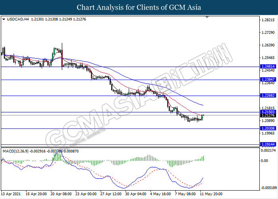Image resolution: width=278 pixels, height=199 pixels.
Task: Click the 1.19965 price axis value
Action: [x=268, y=133]
